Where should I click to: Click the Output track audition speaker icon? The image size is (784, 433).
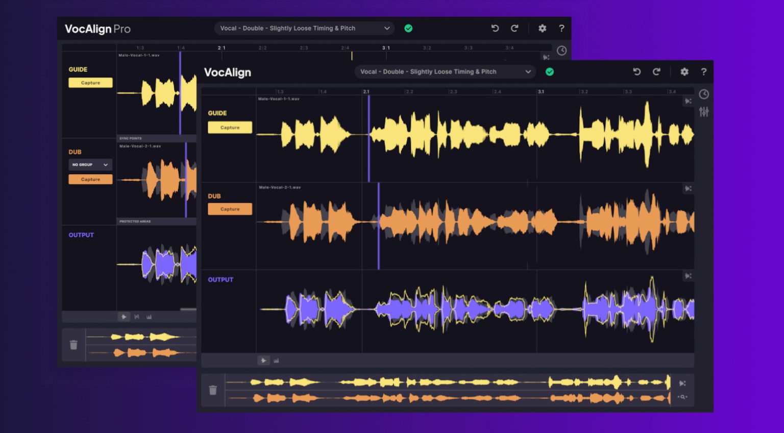[x=688, y=276]
